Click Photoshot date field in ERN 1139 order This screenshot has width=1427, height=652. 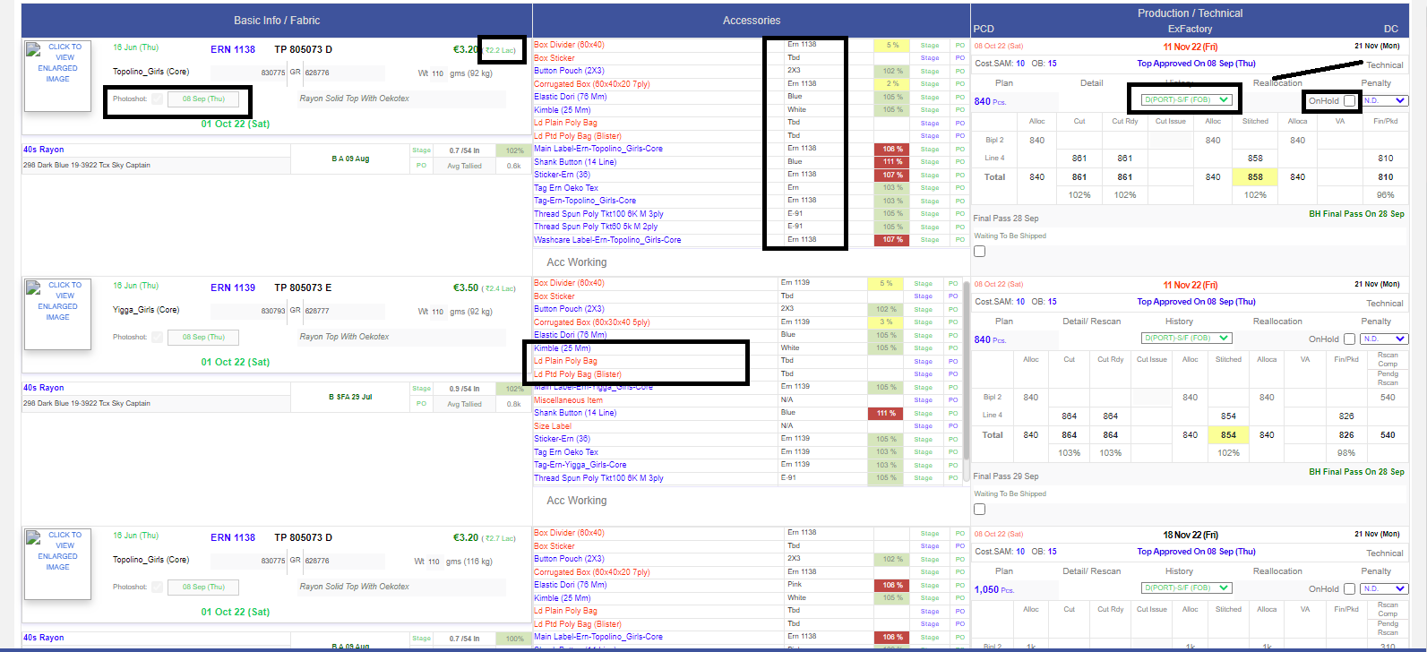coord(203,337)
